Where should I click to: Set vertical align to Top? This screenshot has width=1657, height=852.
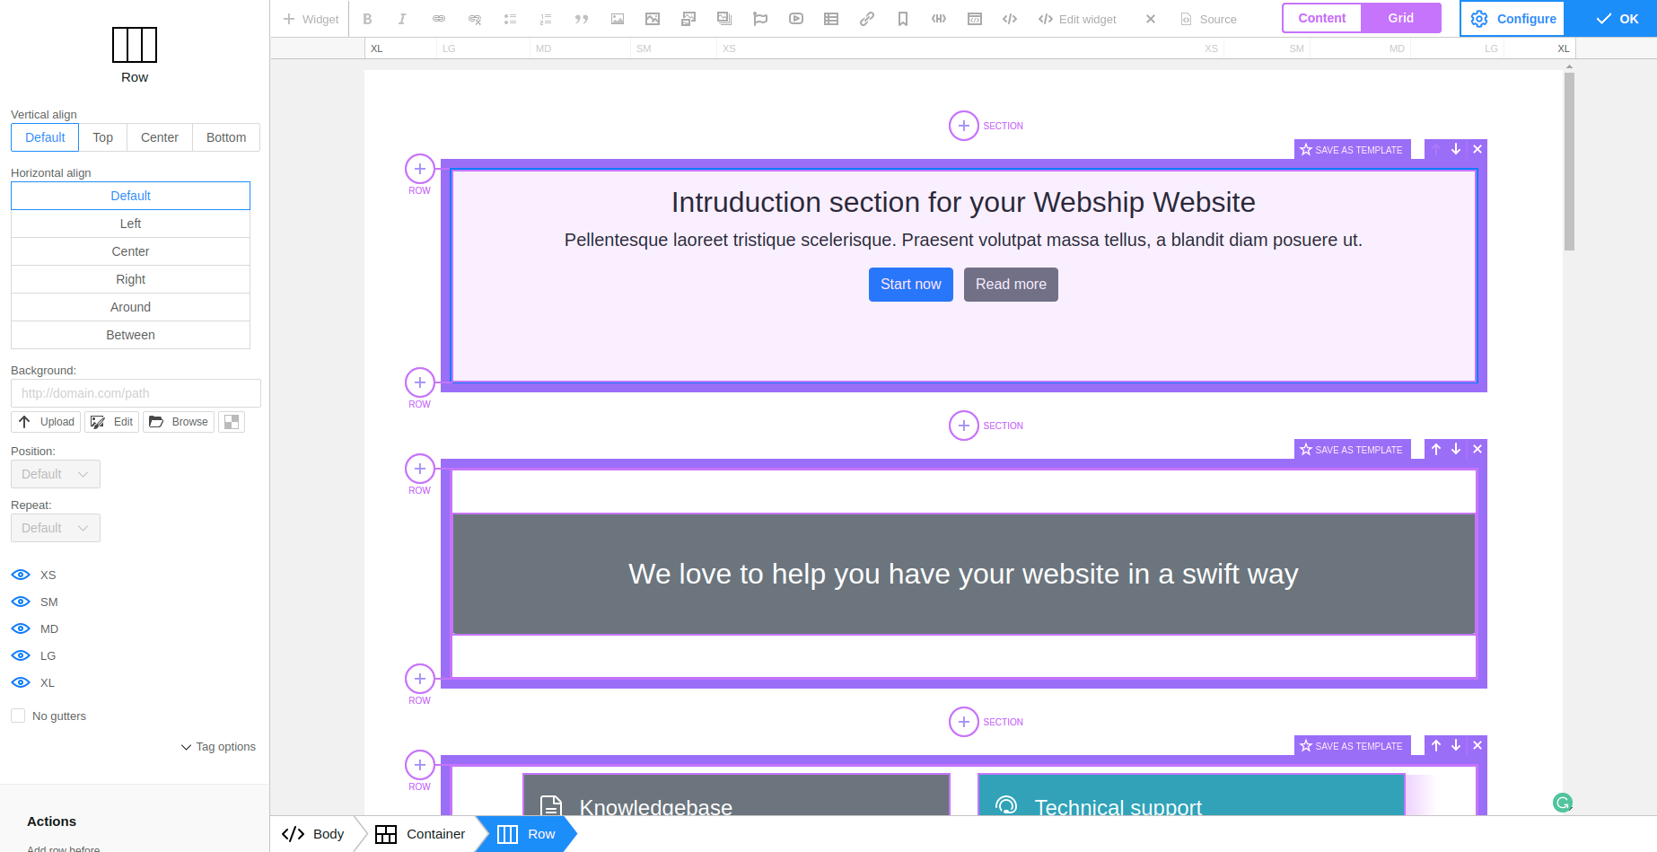point(103,137)
